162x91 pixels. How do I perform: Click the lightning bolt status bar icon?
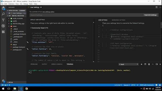pyautogui.click(x=9, y=85)
